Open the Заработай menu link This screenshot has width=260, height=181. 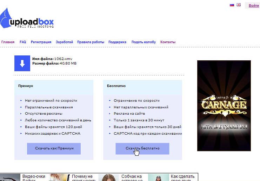tap(64, 42)
